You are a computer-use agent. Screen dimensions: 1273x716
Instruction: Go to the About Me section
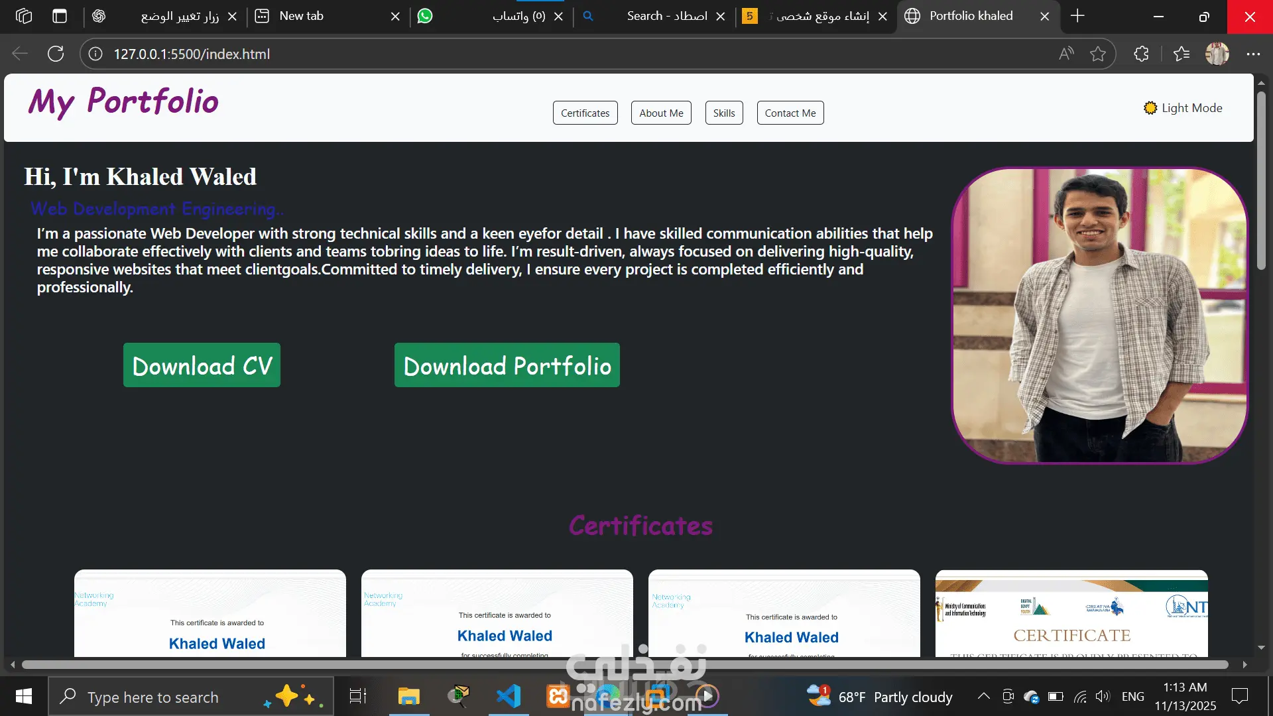tap(661, 113)
